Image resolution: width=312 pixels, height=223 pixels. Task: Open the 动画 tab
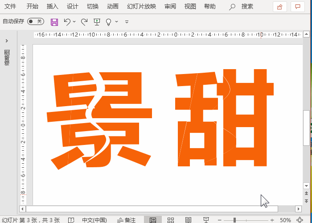113,6
